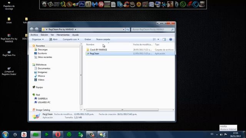Click the horizontal scrollbar in file list
This screenshot has width=246, height=138.
pyautogui.click(x=122, y=110)
